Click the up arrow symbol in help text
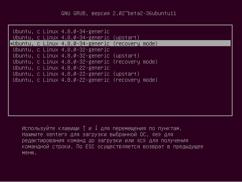This screenshot has height=182, width=242. pos(84,128)
